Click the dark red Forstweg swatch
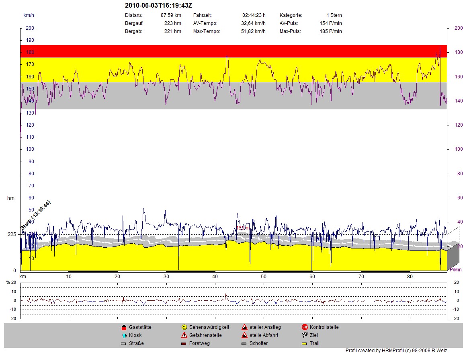 (184, 344)
